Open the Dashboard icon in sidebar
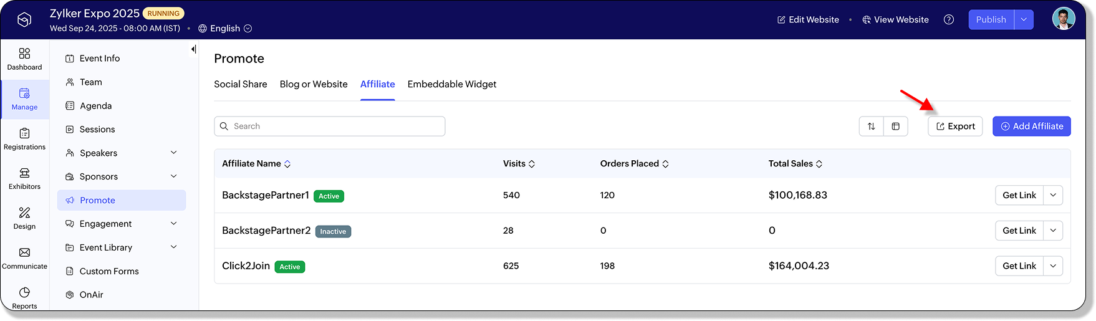The image size is (1096, 321). pyautogui.click(x=24, y=54)
